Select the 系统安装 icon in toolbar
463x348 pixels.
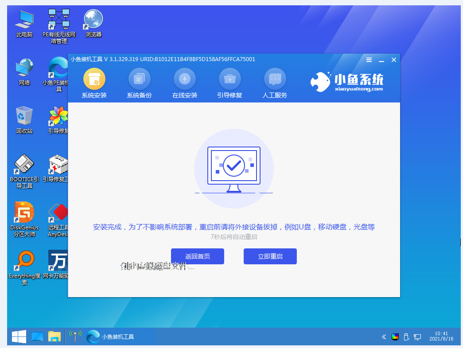point(94,83)
